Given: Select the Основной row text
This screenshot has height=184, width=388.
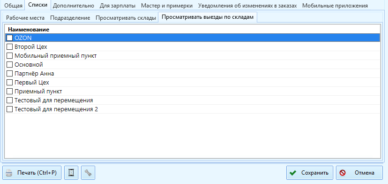Looking at the screenshot, I should click(29, 65).
